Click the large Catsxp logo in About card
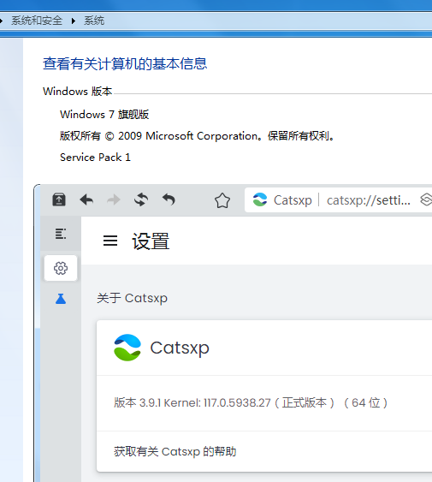Viewport: 432px width, 482px height. (x=127, y=348)
